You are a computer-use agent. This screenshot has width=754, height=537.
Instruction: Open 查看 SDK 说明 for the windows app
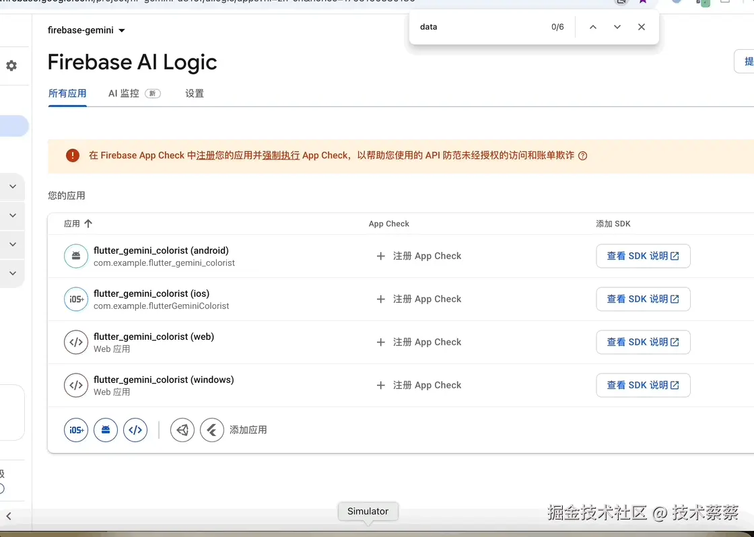[644, 385]
